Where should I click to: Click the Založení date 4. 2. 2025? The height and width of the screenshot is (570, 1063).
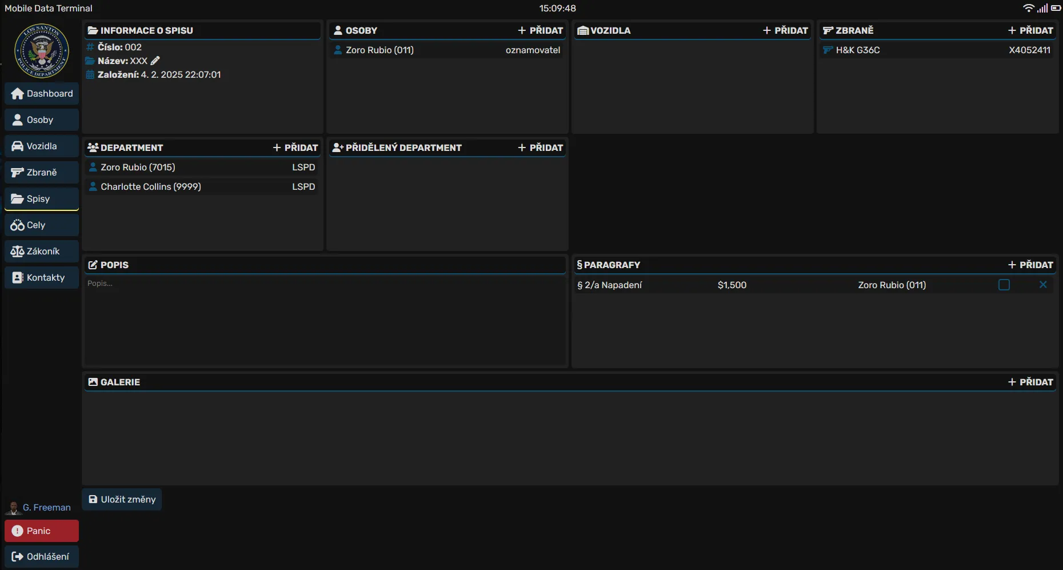click(x=181, y=74)
